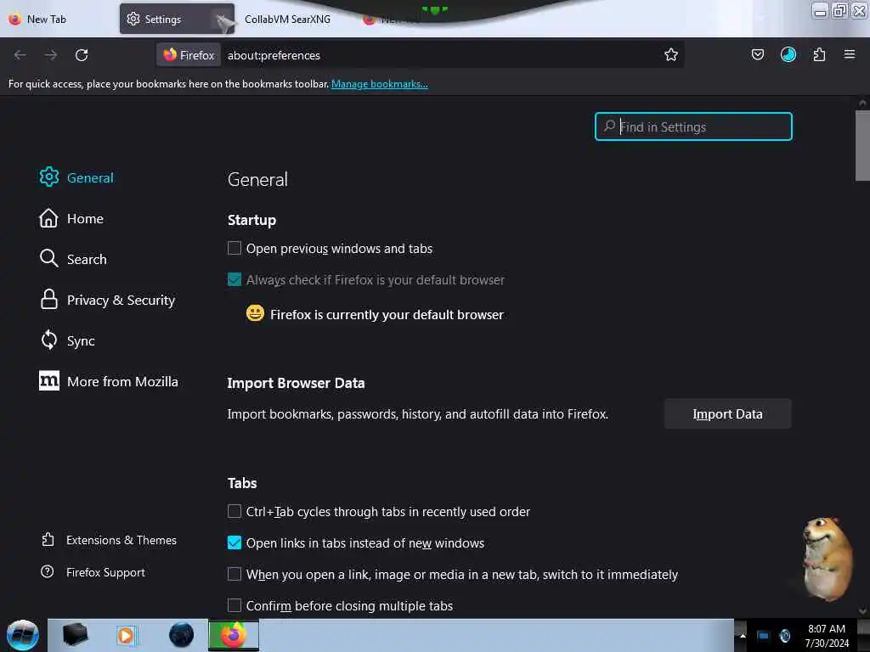This screenshot has width=870, height=652.
Task: Open the Sync settings category
Action: click(x=81, y=341)
